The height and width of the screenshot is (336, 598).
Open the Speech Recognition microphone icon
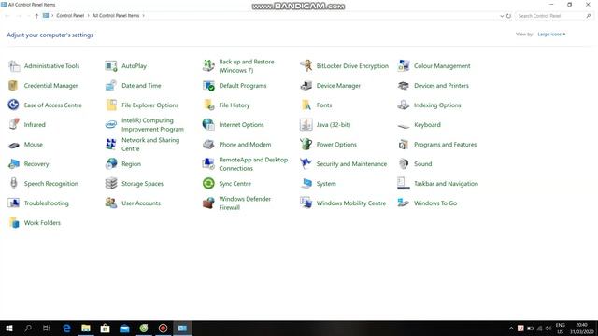[14, 183]
